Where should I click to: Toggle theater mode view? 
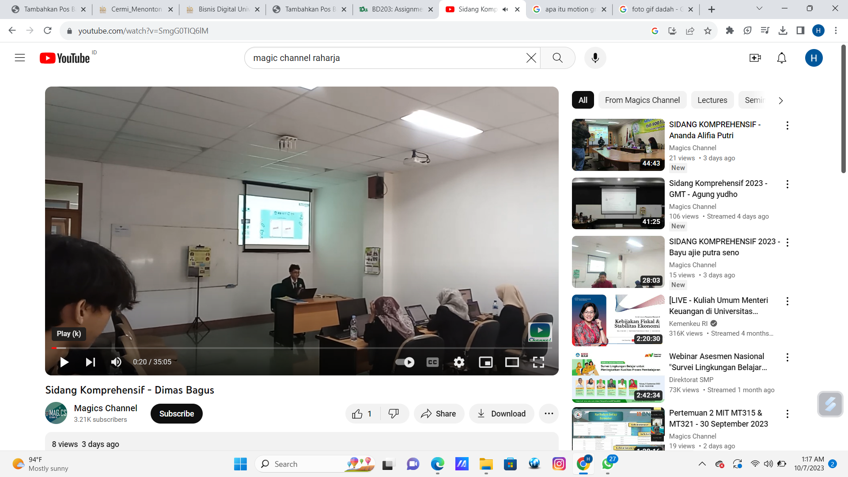(512, 362)
